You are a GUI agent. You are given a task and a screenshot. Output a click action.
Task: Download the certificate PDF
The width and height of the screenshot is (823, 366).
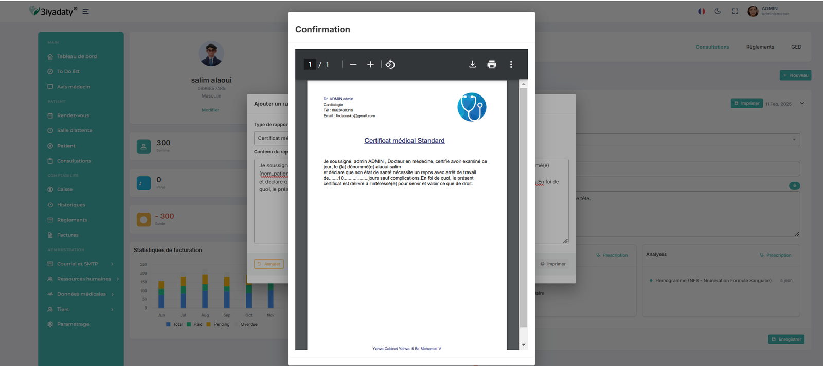tap(472, 64)
